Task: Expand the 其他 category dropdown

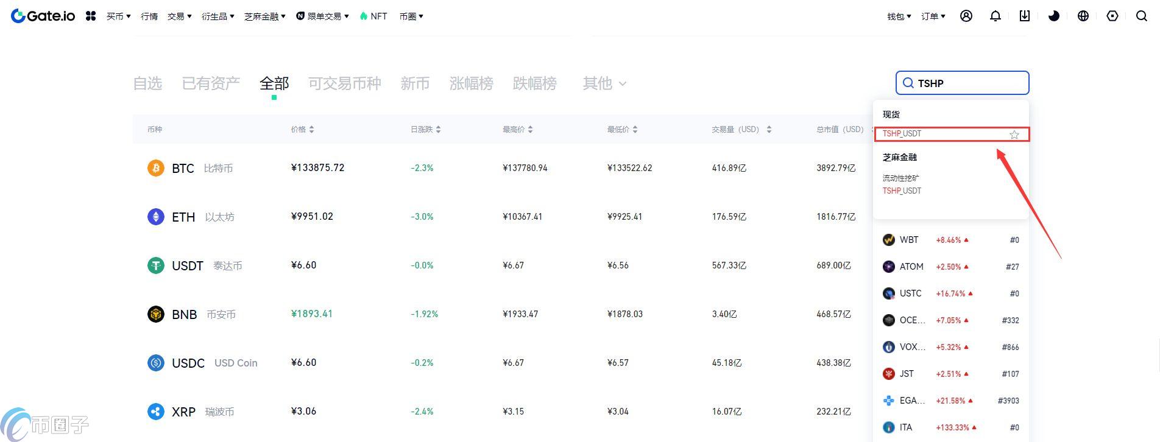Action: [604, 83]
